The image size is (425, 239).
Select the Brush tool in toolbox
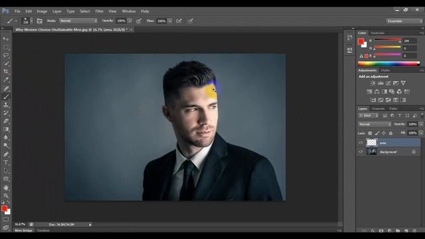[x=6, y=96]
